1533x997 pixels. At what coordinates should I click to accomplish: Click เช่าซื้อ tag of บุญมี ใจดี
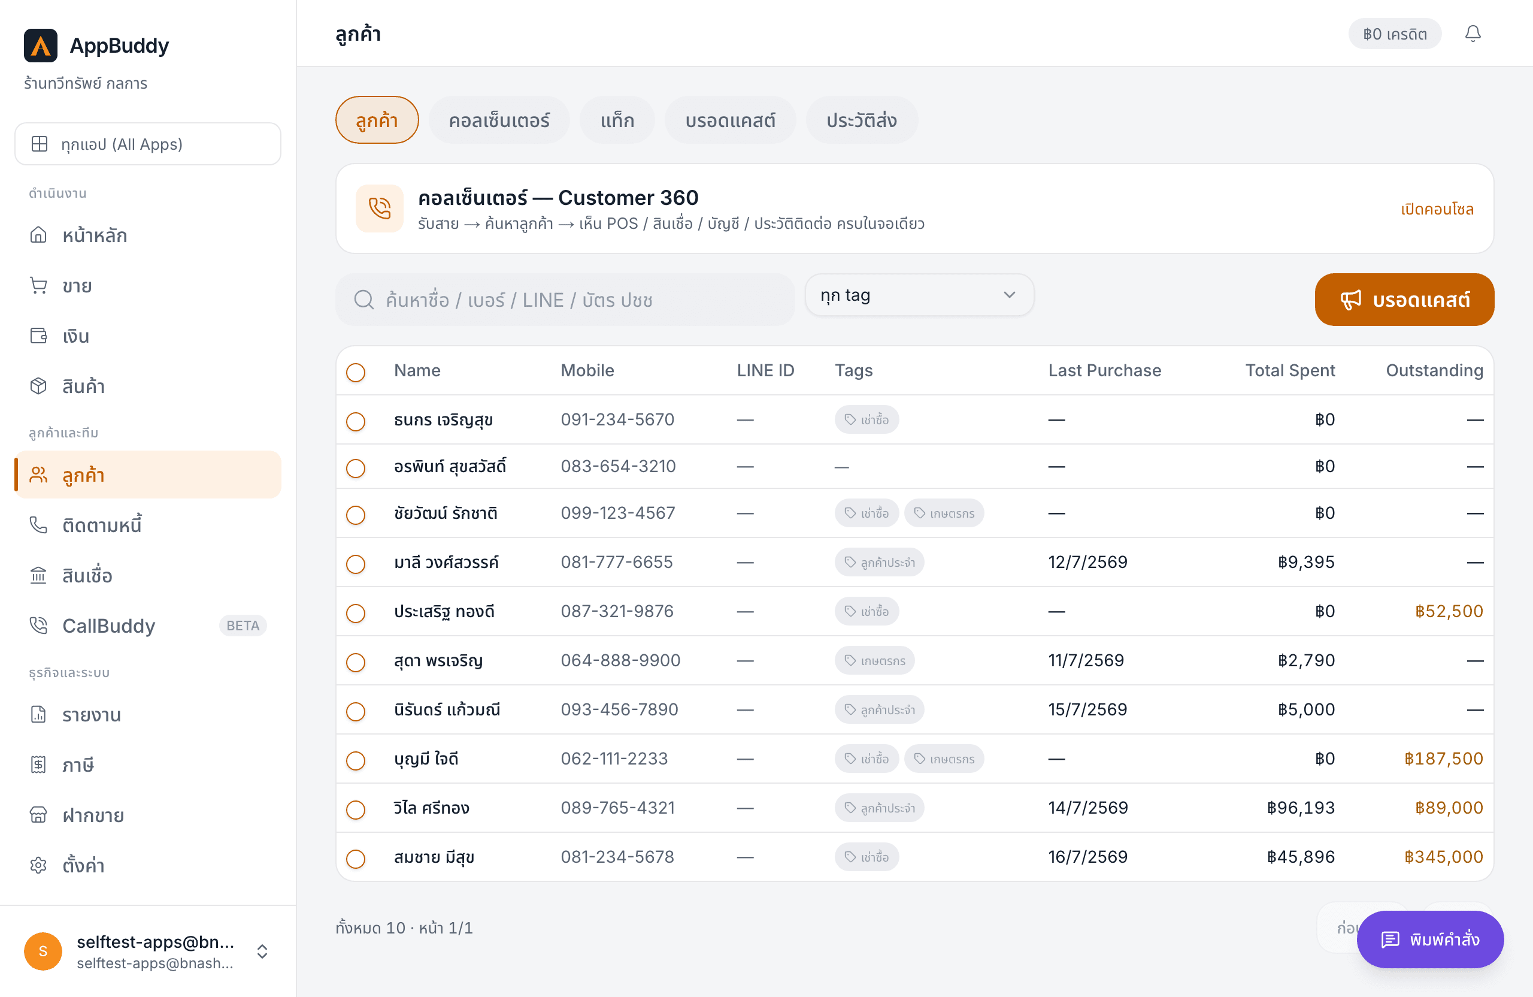[867, 759]
